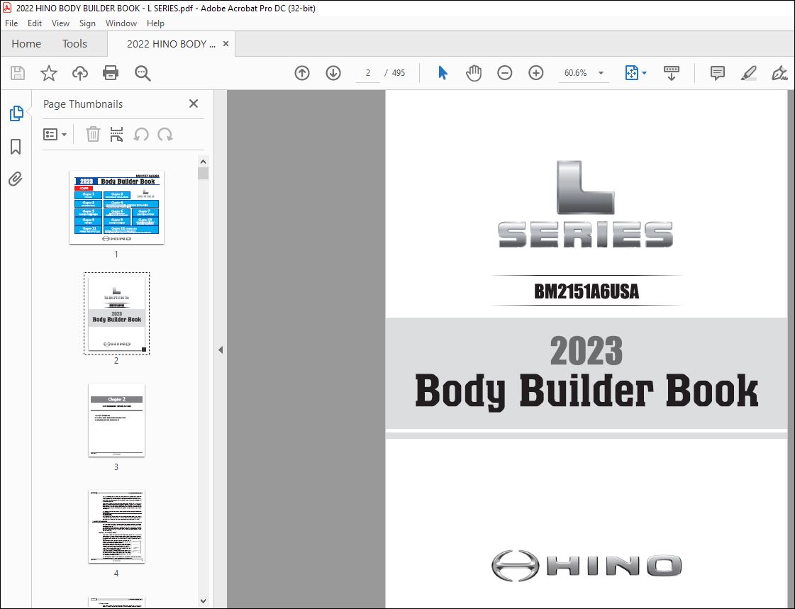Click the page number input field
Screen dimensions: 795x609
coord(367,73)
